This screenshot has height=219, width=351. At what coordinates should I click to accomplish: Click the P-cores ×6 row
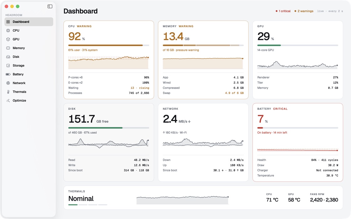[108, 78]
